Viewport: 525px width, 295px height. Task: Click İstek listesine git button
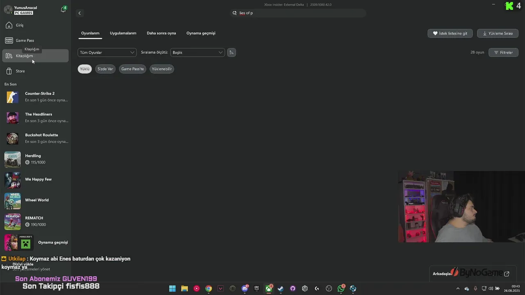coord(450,34)
